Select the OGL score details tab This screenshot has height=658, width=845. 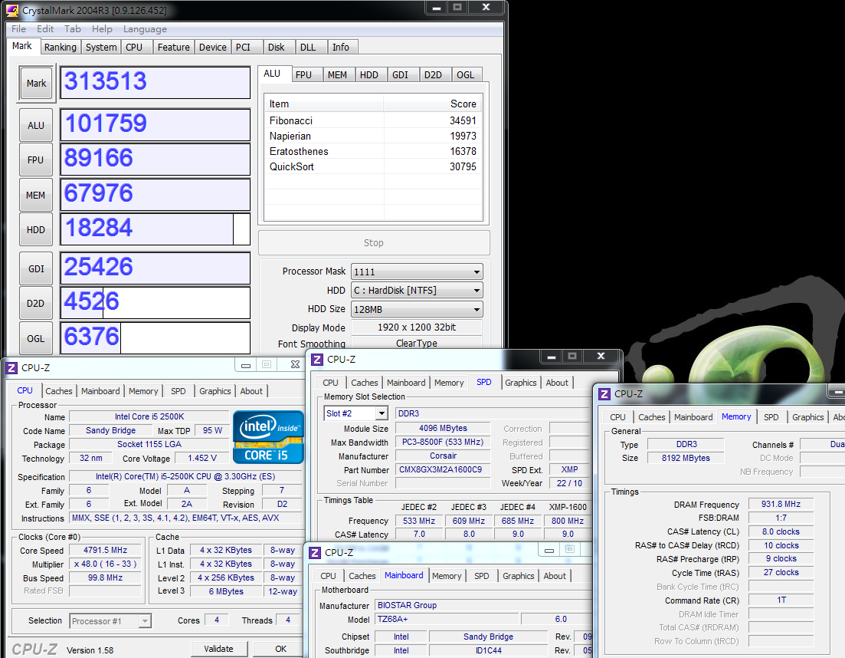pos(466,75)
